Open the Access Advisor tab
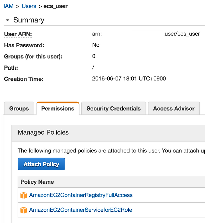This screenshot has height=223, width=205. (174, 108)
